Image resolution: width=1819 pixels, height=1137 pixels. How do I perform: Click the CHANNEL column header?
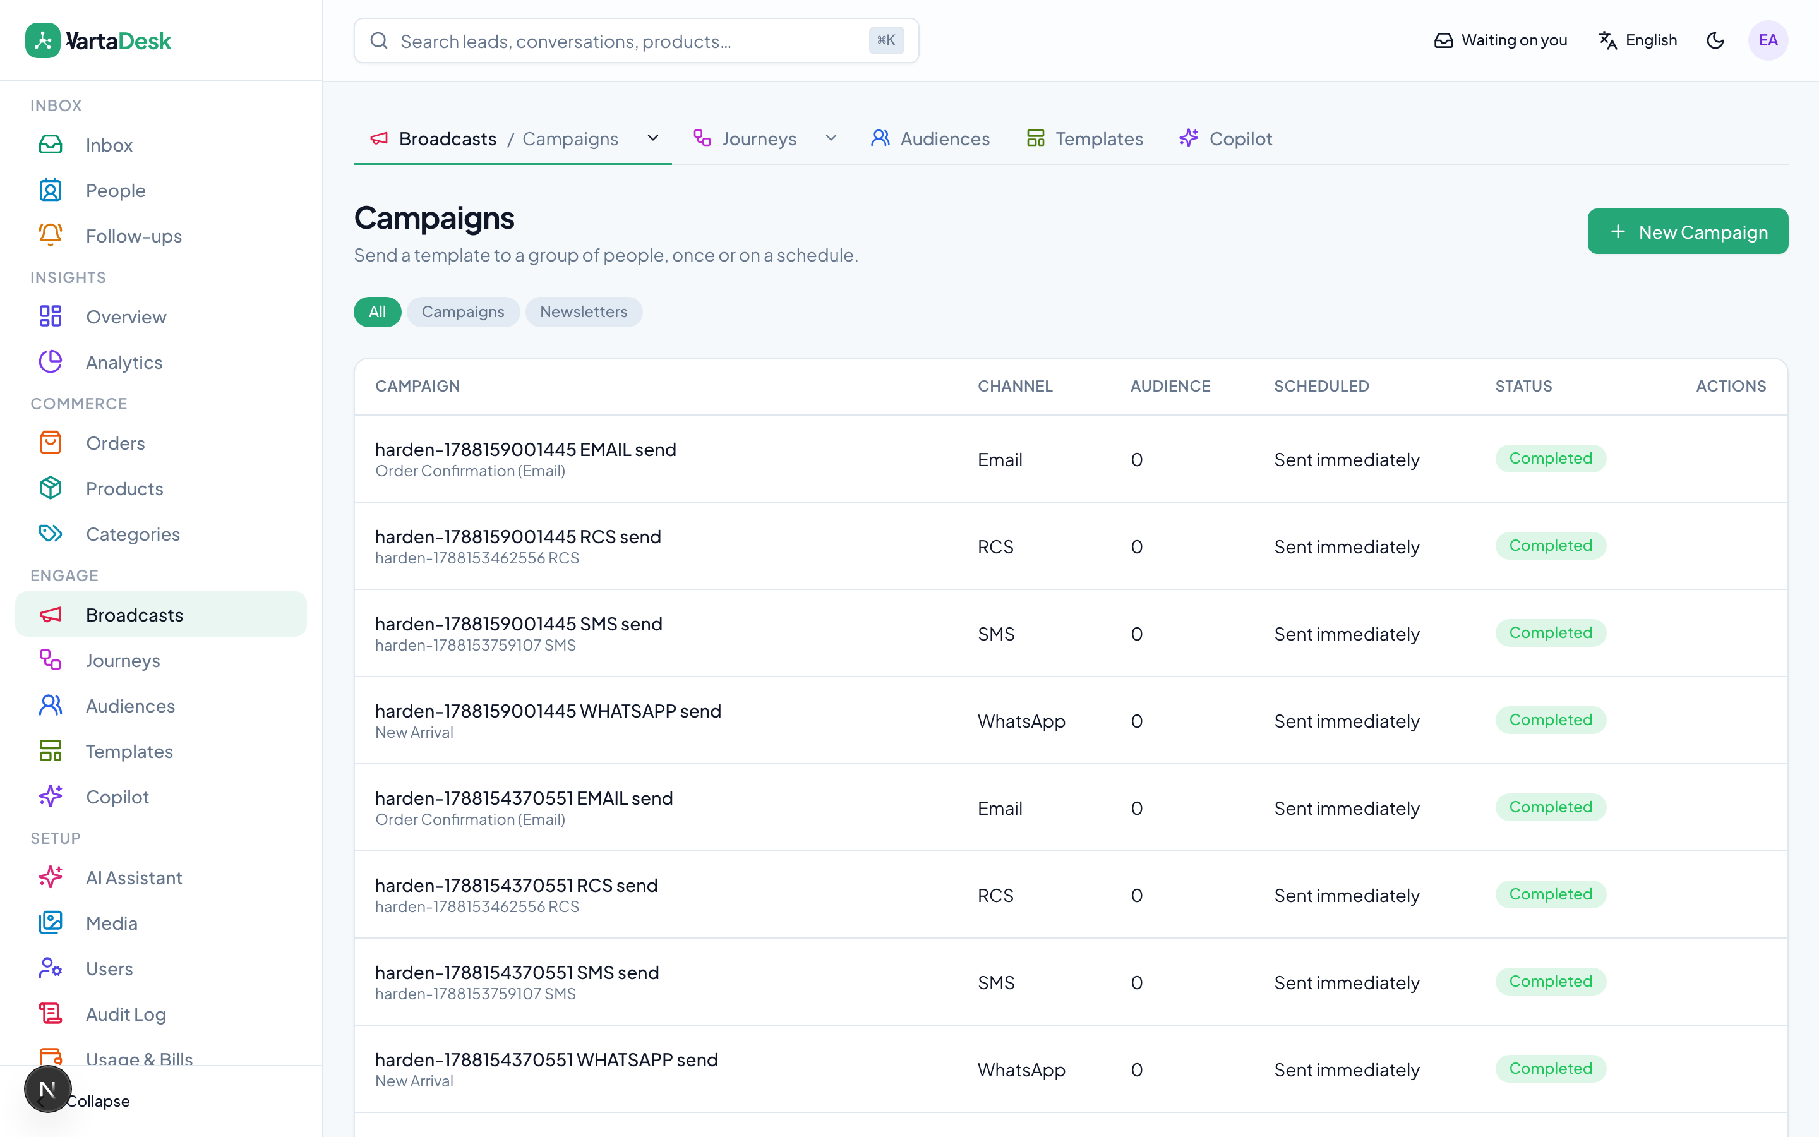tap(1015, 386)
